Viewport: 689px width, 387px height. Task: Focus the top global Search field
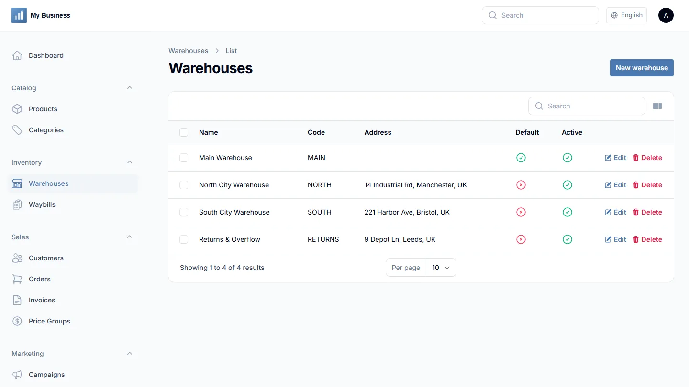[540, 15]
